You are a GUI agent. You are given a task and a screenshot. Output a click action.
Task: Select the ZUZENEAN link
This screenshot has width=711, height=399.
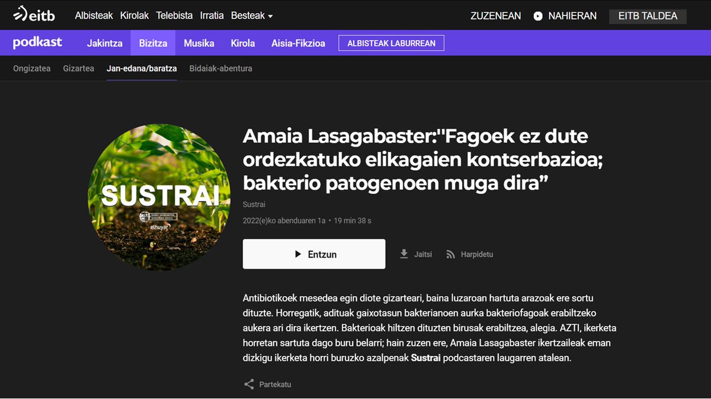coord(496,16)
